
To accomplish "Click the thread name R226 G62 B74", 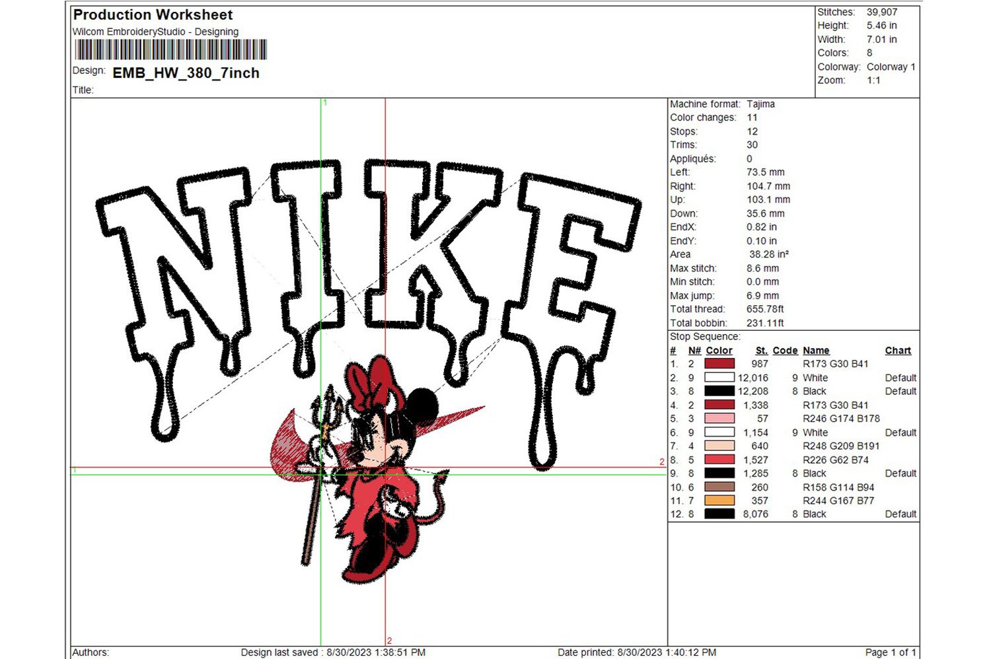I will 836,460.
